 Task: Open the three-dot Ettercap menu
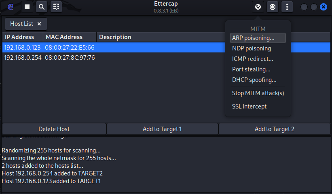[287, 7]
